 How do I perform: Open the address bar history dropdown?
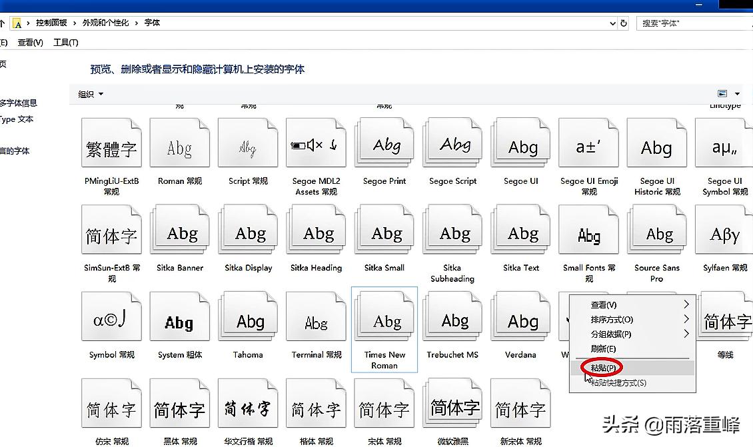pos(612,23)
